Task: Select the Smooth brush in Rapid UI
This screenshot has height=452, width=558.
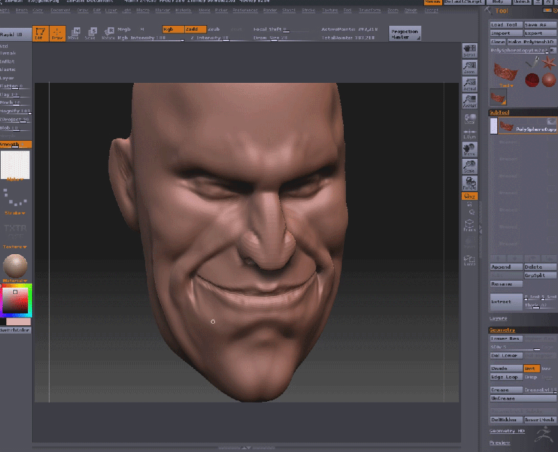Action: click(x=15, y=144)
